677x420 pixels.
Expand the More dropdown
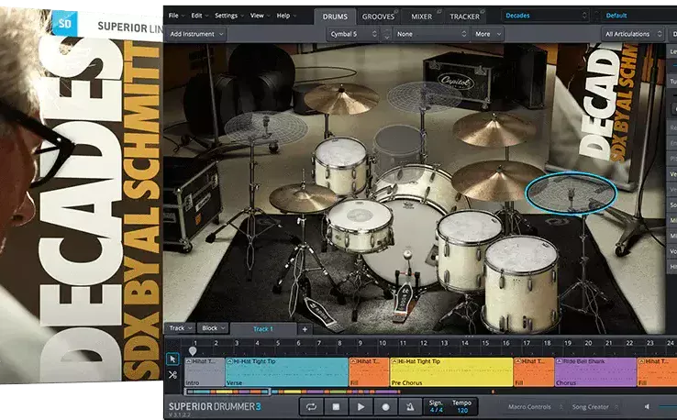tap(488, 34)
